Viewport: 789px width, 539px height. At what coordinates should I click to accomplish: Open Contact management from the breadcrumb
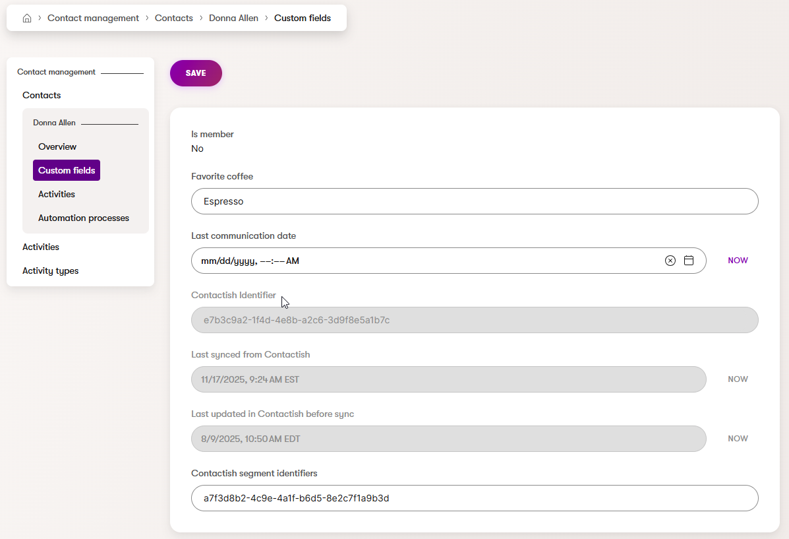pyautogui.click(x=93, y=18)
